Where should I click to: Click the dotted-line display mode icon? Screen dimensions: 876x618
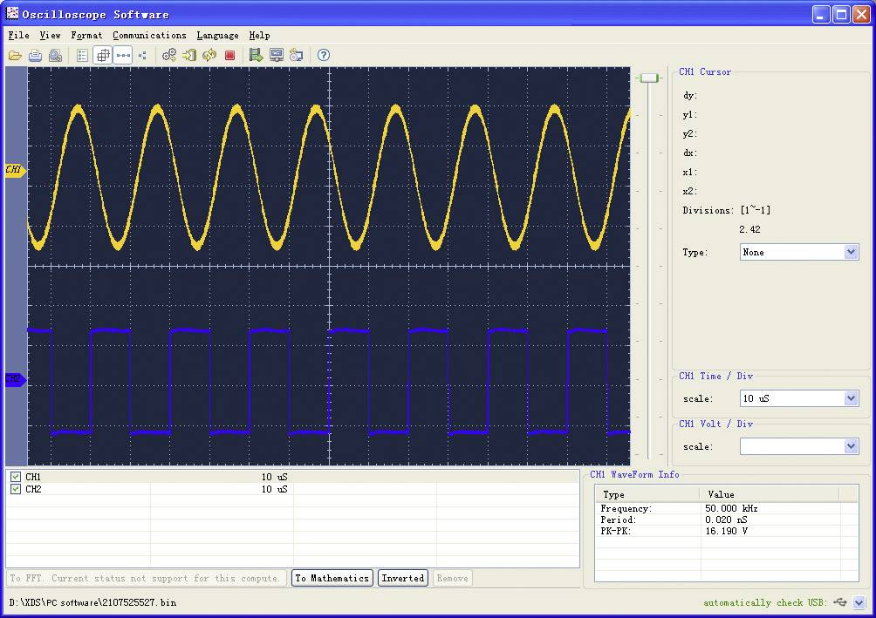pos(122,55)
